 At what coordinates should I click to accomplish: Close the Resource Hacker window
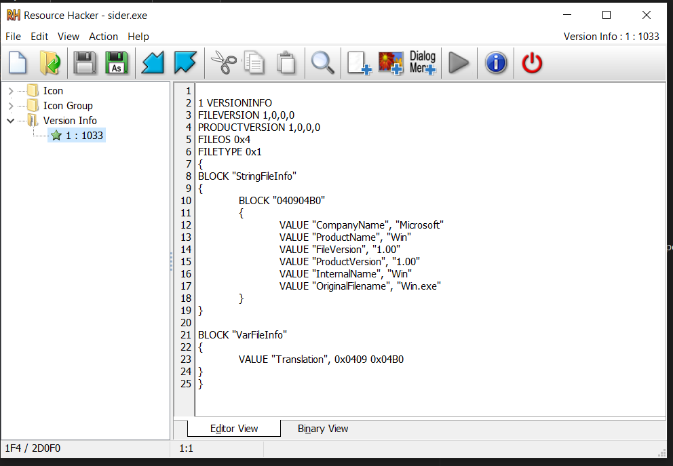[x=647, y=15]
